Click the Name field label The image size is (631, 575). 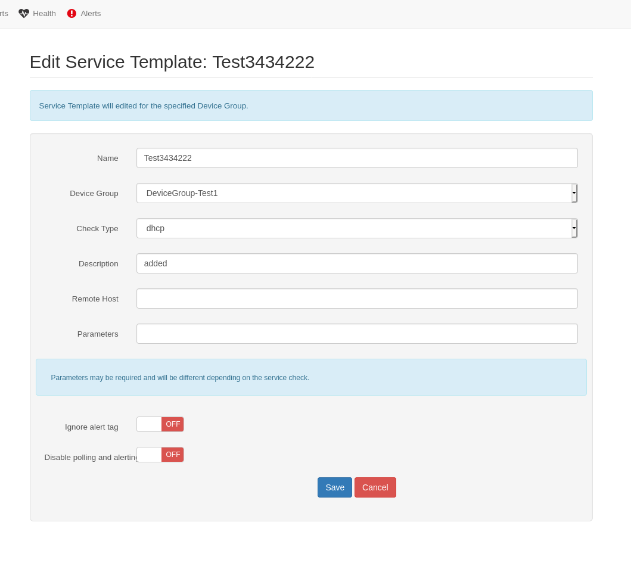[107, 158]
